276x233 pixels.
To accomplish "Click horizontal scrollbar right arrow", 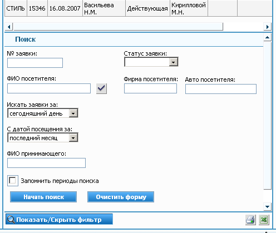I will click(267, 27).
